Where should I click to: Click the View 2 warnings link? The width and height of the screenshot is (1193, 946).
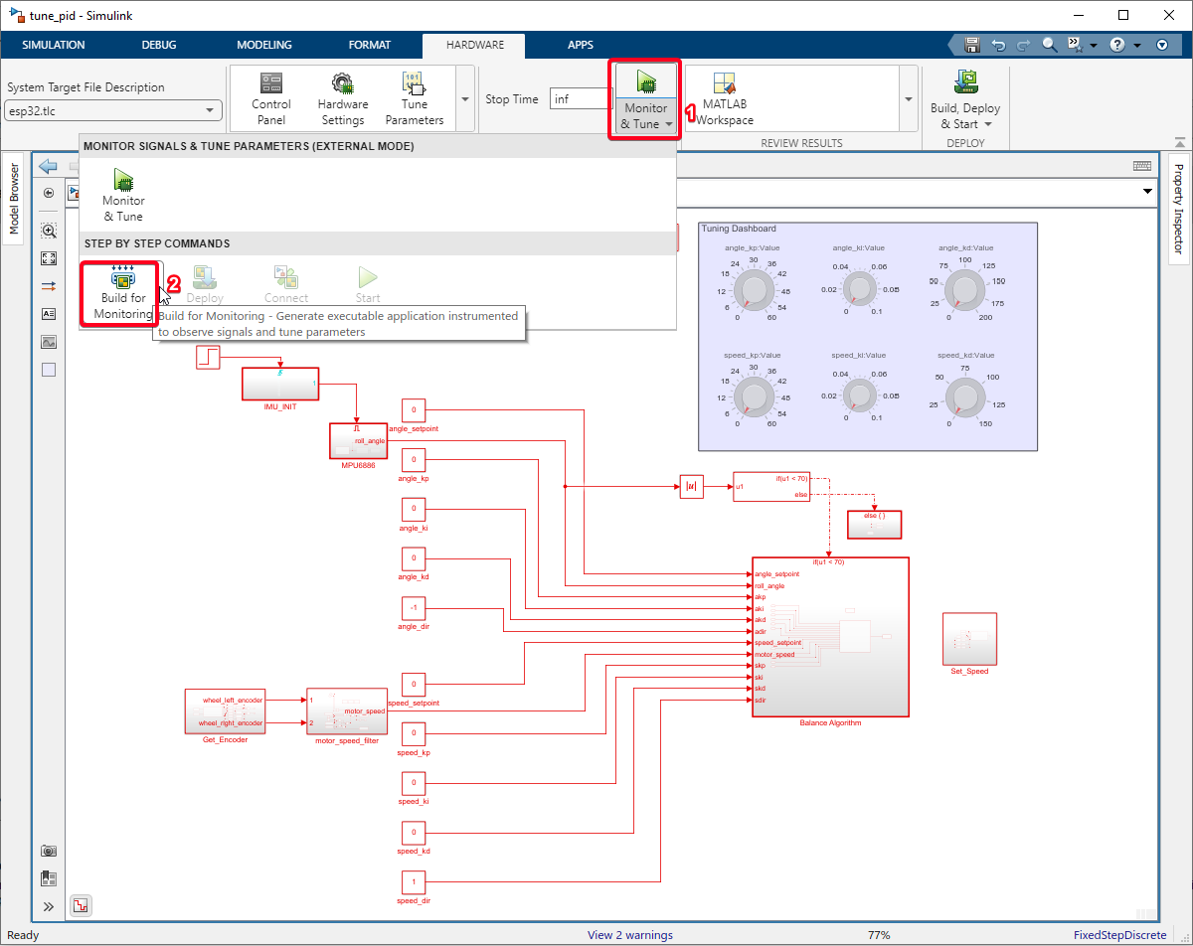click(629, 935)
